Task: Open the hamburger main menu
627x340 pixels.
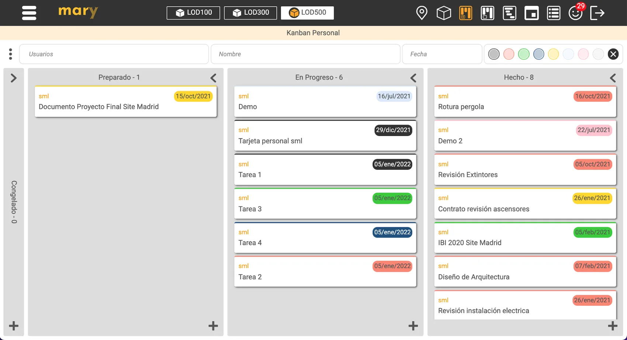Action: [29, 13]
